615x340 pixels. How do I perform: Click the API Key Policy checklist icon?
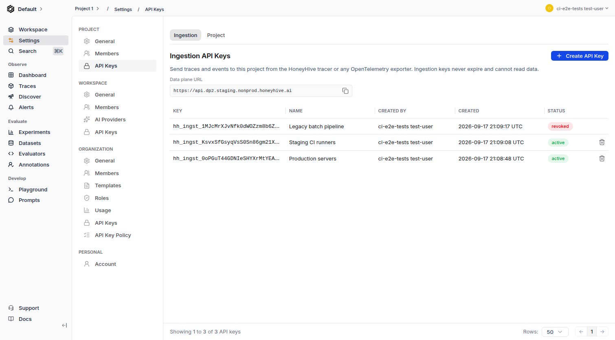pos(87,235)
